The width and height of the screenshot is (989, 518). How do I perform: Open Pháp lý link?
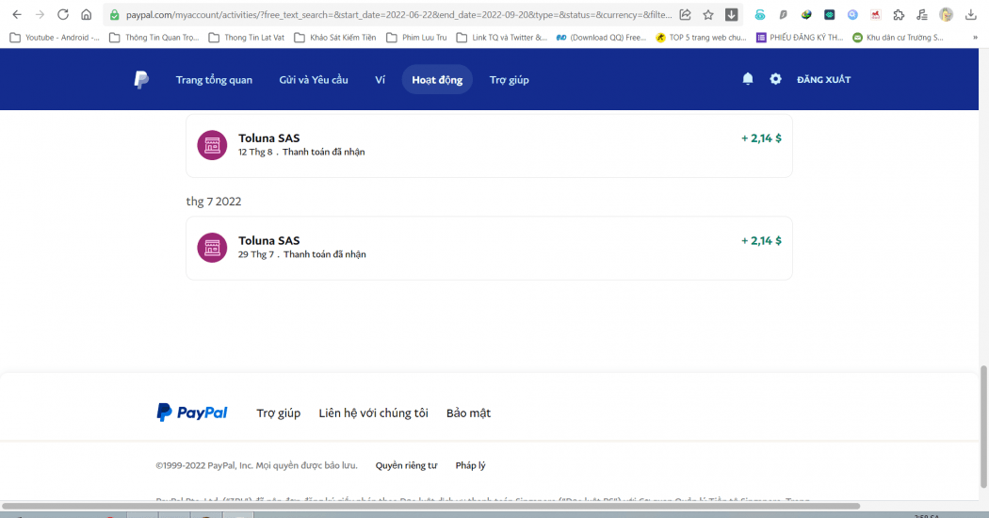click(471, 465)
